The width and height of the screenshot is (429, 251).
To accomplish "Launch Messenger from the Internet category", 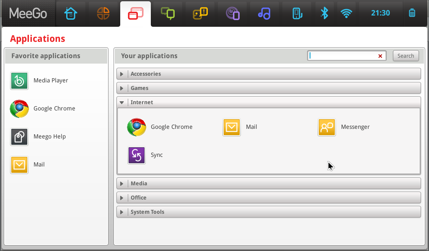I will (327, 127).
